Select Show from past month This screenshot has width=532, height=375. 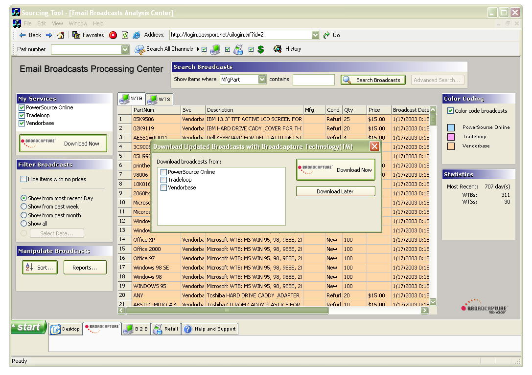click(24, 215)
